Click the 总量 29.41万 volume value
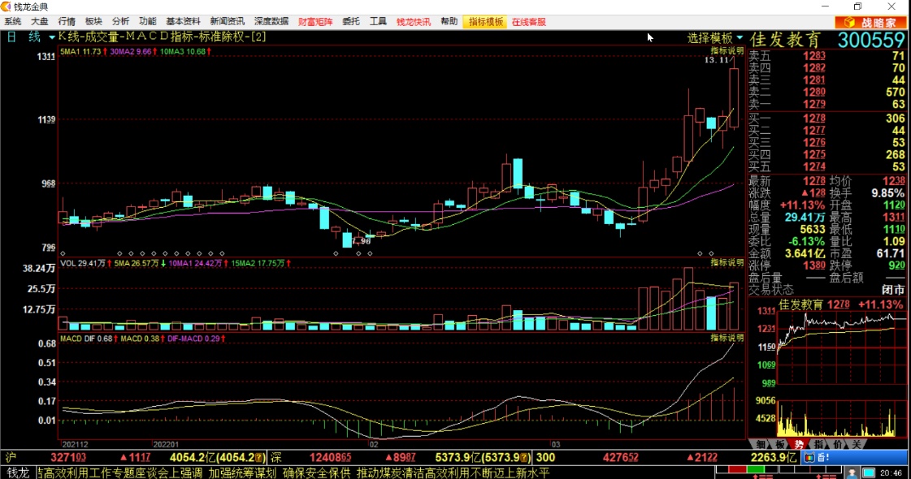Image resolution: width=911 pixels, height=479 pixels. [805, 217]
